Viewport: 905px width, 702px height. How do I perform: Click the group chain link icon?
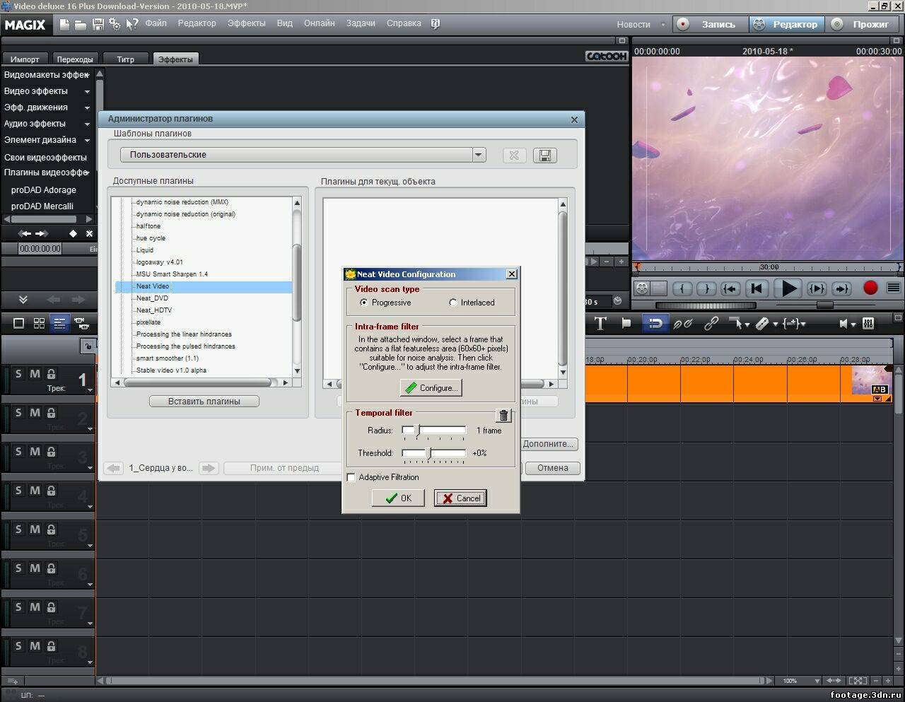(x=711, y=323)
